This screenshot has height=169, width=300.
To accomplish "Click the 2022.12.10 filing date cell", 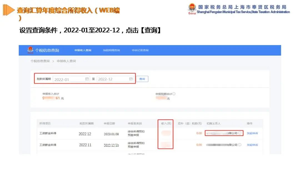I will (111, 145).
